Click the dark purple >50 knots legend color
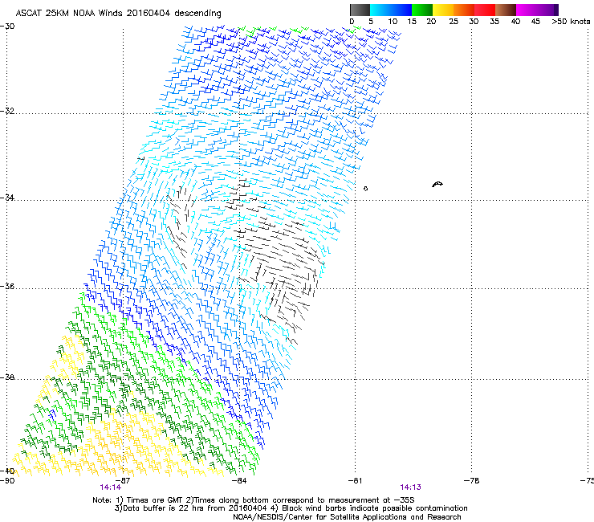Image resolution: width=594 pixels, height=522 pixels. (556, 10)
